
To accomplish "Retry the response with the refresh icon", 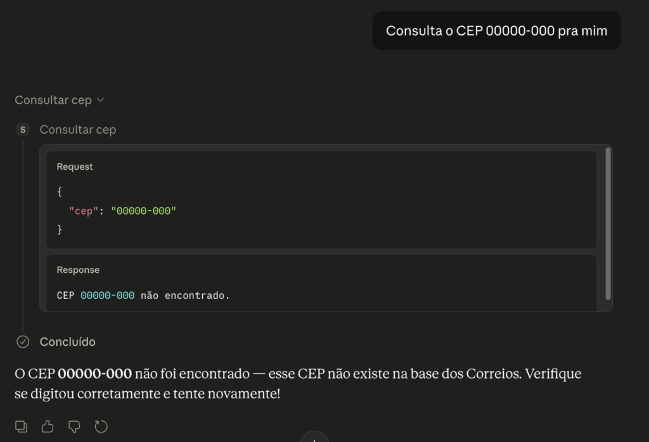I will coord(101,426).
